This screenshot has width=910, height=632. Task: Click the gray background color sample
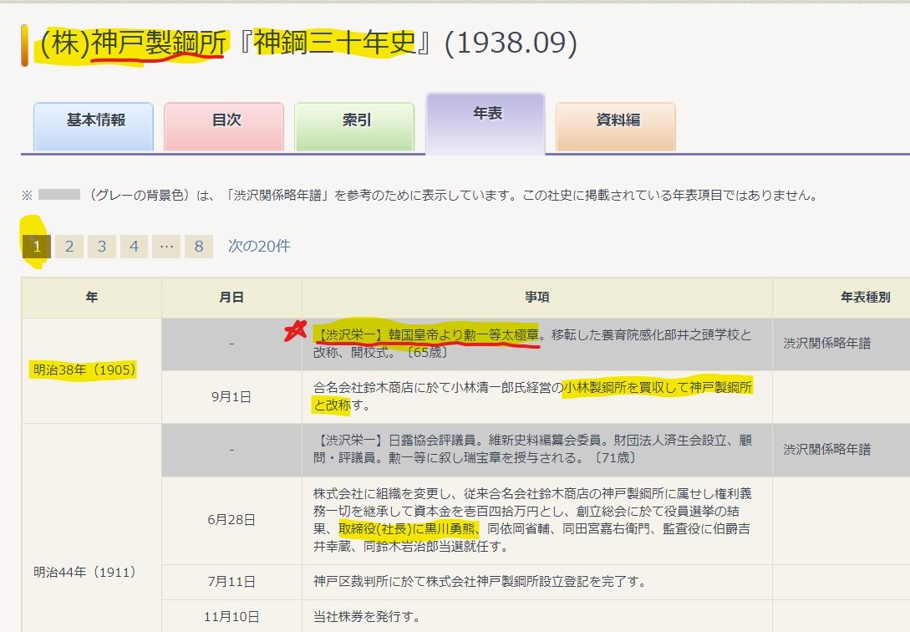59,195
